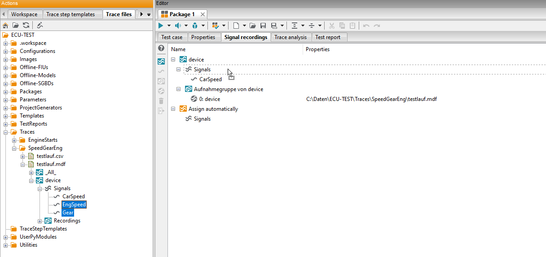Click the Save As disk icon

click(x=274, y=26)
